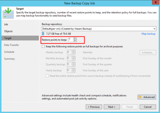
Task: Select the Data Transfer step
Action: pos(11,45)
